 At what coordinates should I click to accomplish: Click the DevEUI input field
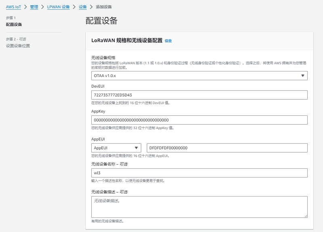coord(199,95)
